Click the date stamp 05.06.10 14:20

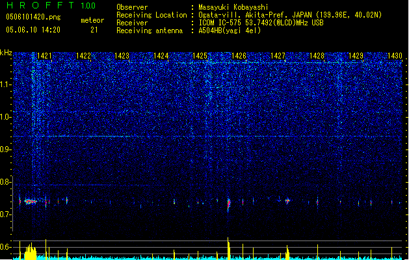[x=33, y=30]
